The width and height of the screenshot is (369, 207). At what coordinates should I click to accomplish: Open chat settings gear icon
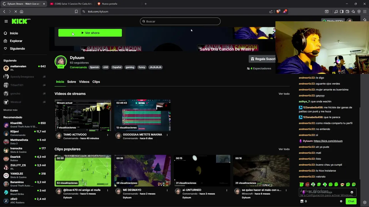coord(341,201)
